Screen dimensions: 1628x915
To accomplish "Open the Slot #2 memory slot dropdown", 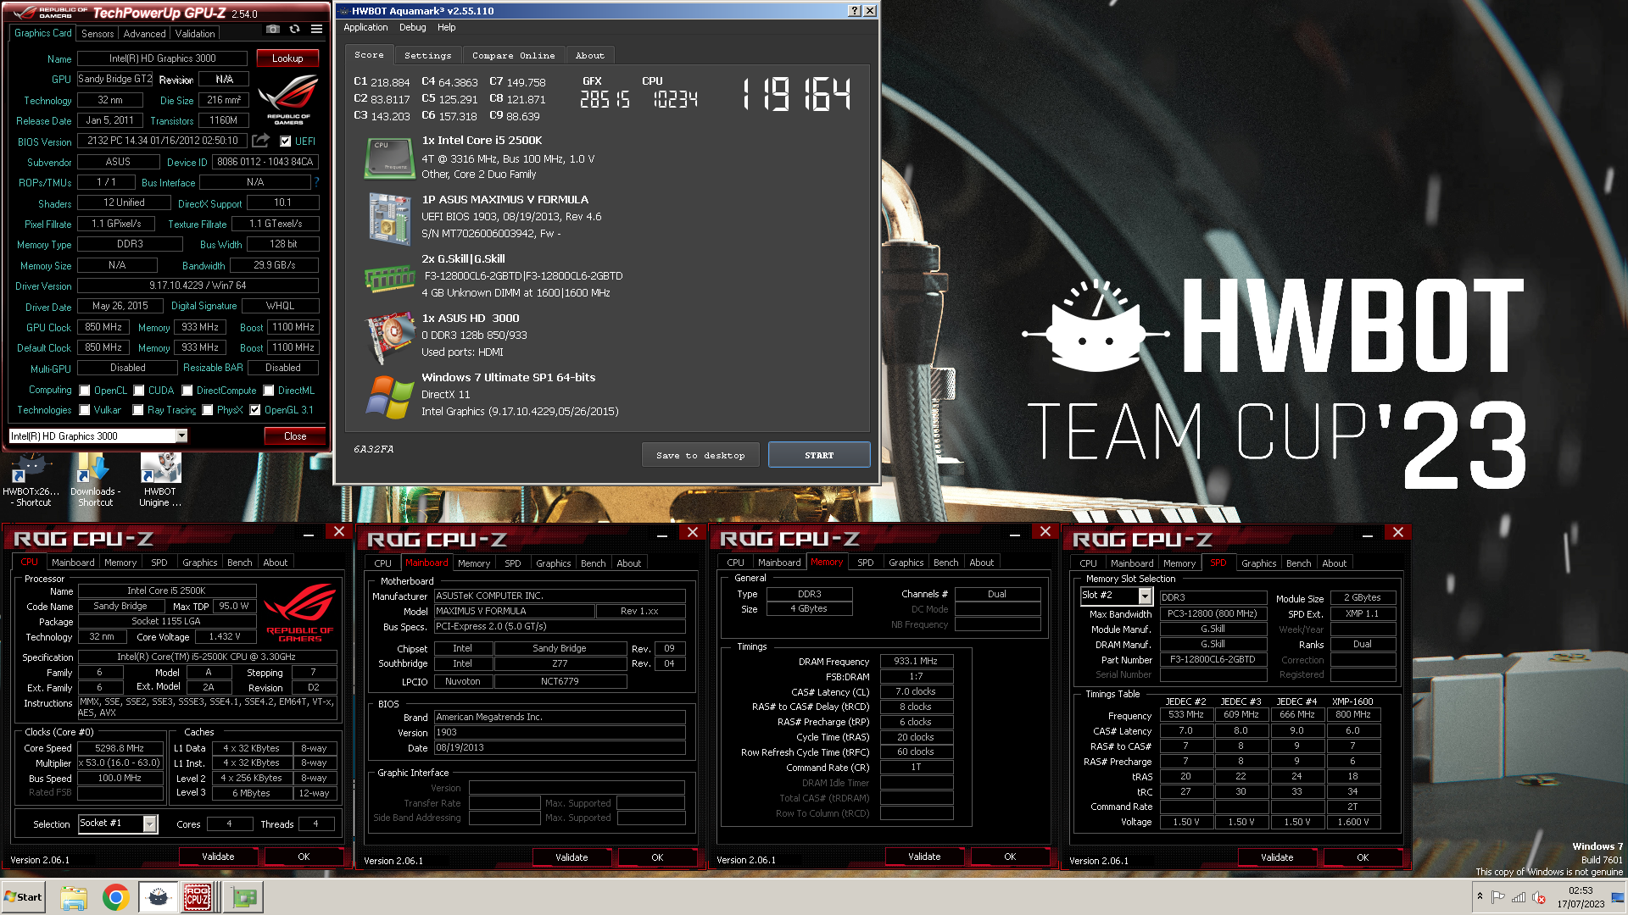I will pos(1146,596).
